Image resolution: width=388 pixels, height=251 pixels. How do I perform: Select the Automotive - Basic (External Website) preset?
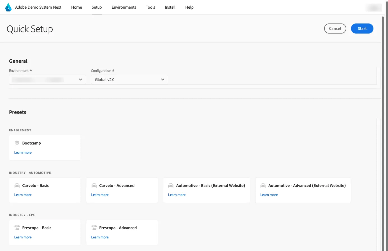pyautogui.click(x=206, y=190)
